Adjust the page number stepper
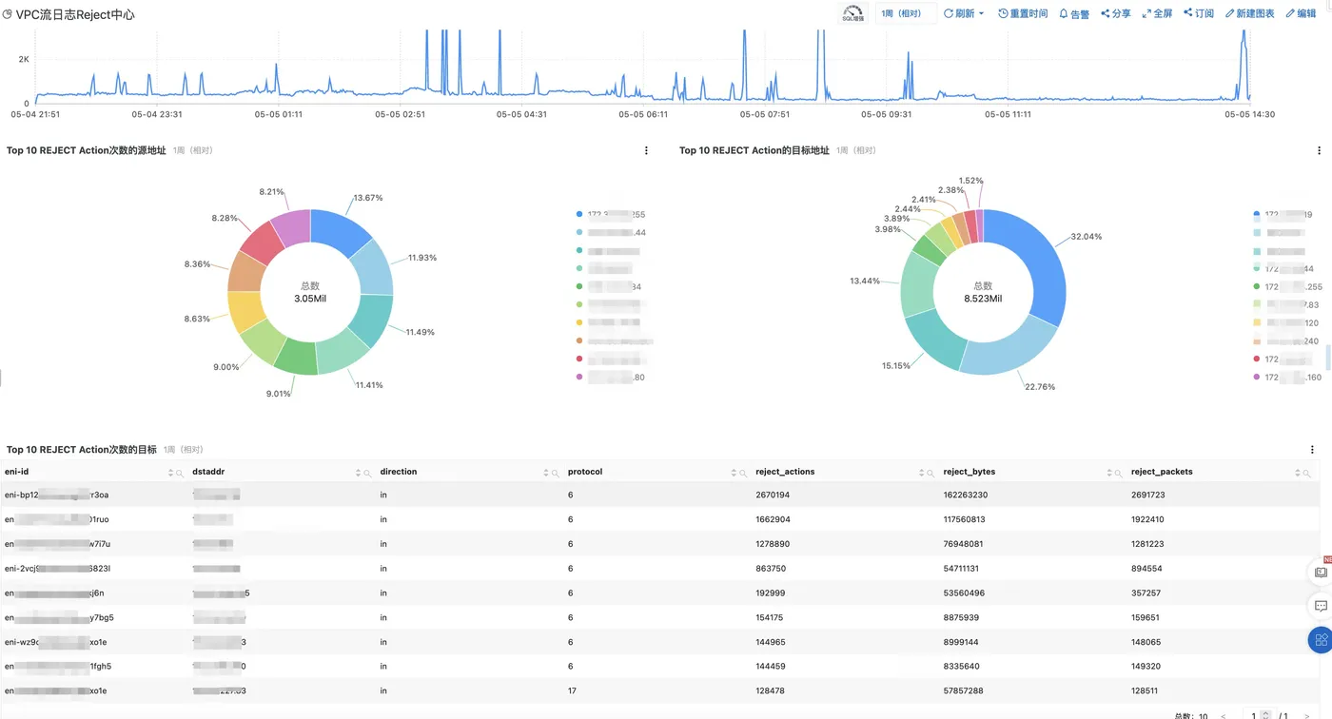Screen dimensions: 1332x719 tap(1265, 715)
